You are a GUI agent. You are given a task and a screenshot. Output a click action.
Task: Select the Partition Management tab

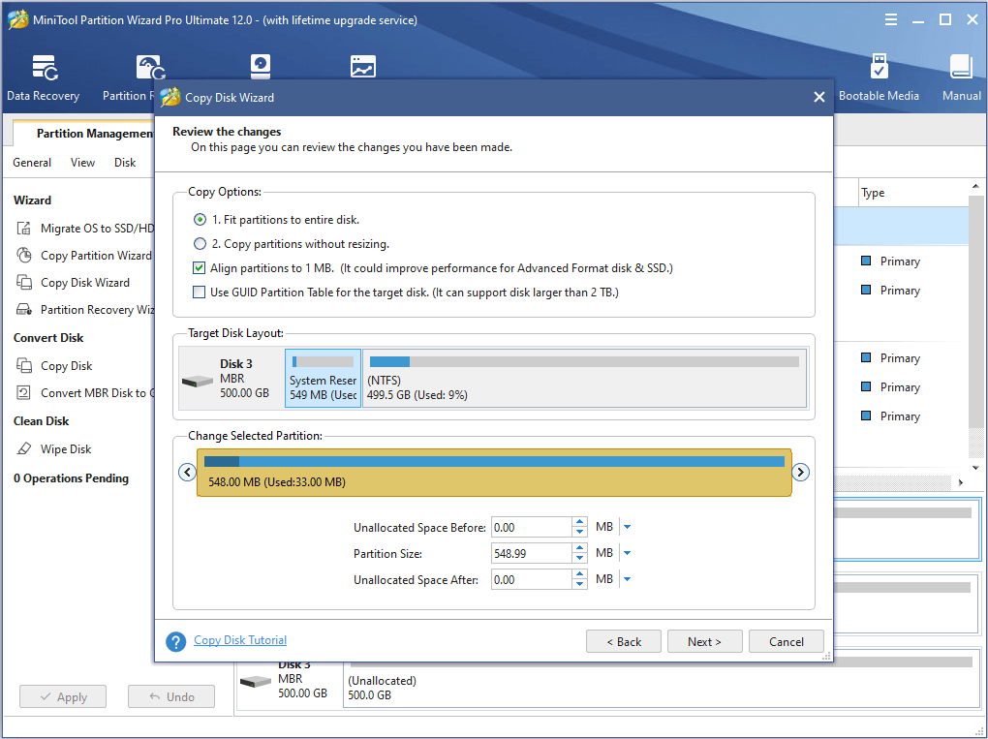(x=84, y=134)
